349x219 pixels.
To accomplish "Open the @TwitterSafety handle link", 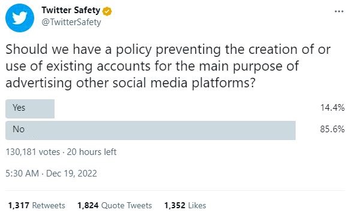I will click(x=71, y=22).
